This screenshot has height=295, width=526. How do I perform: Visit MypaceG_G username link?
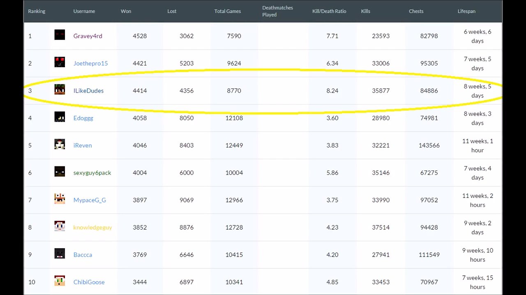[x=90, y=200]
